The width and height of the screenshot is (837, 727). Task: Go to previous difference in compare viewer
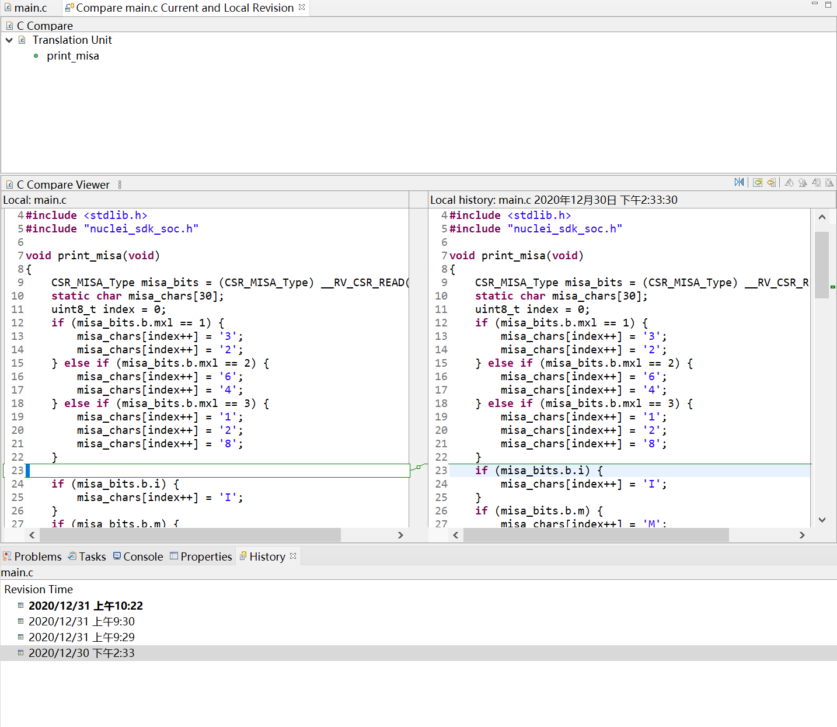click(803, 183)
